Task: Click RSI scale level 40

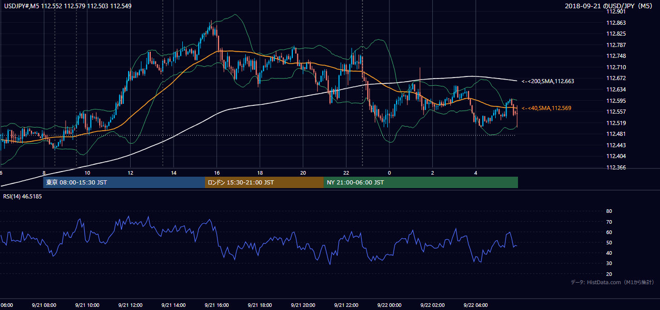Action: (609, 253)
